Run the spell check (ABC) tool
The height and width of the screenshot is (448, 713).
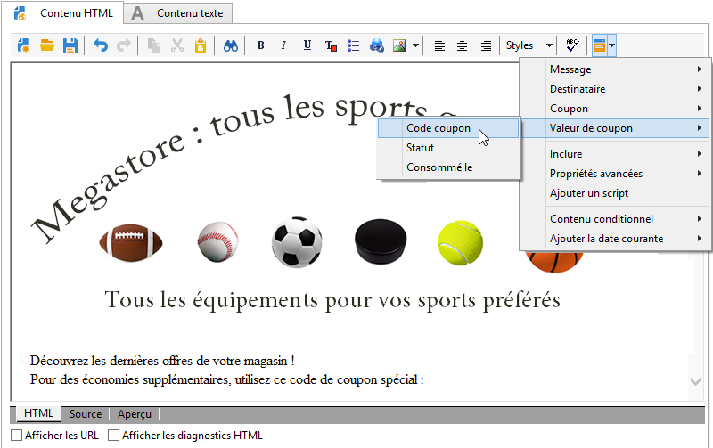tap(572, 45)
